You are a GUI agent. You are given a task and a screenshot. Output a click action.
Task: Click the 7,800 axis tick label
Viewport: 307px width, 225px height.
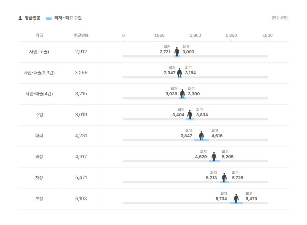coord(267,36)
